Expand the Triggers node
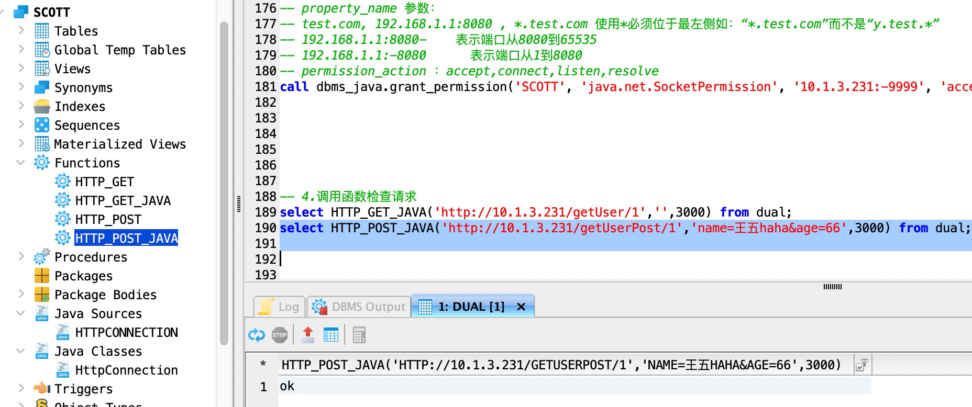The width and height of the screenshot is (972, 407). [x=21, y=388]
